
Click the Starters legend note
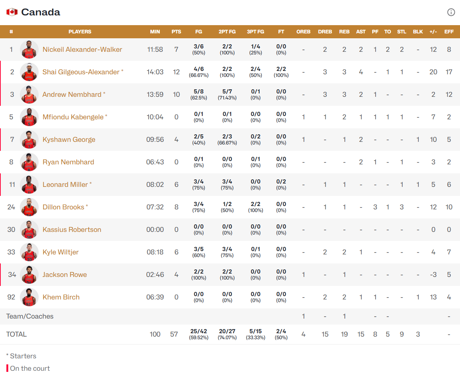click(x=21, y=356)
